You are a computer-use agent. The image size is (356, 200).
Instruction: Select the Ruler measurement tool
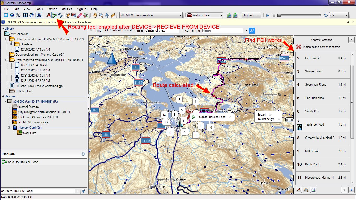click(x=113, y=15)
